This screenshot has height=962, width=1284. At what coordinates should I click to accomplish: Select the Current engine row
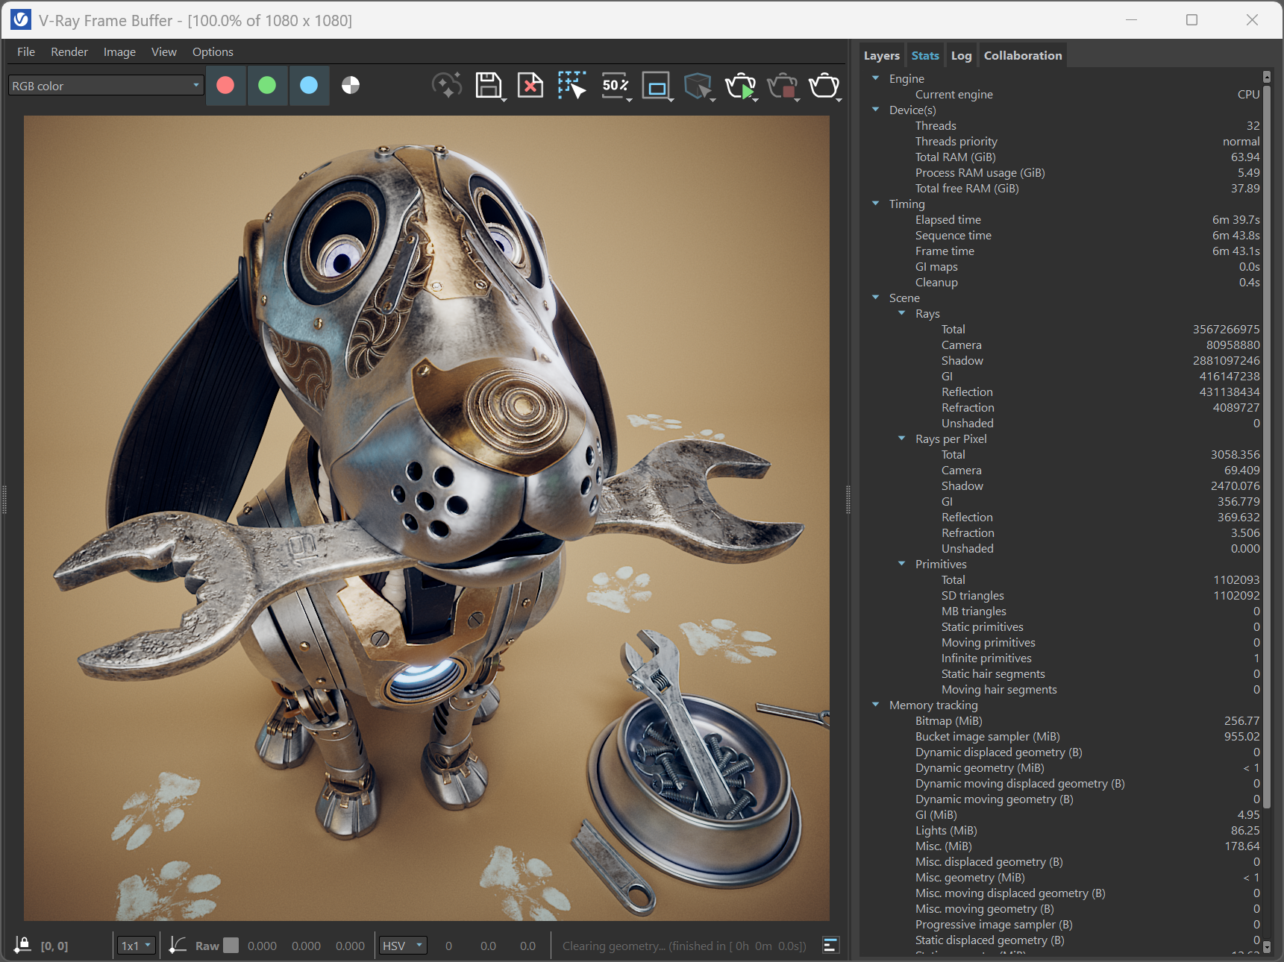point(1062,94)
